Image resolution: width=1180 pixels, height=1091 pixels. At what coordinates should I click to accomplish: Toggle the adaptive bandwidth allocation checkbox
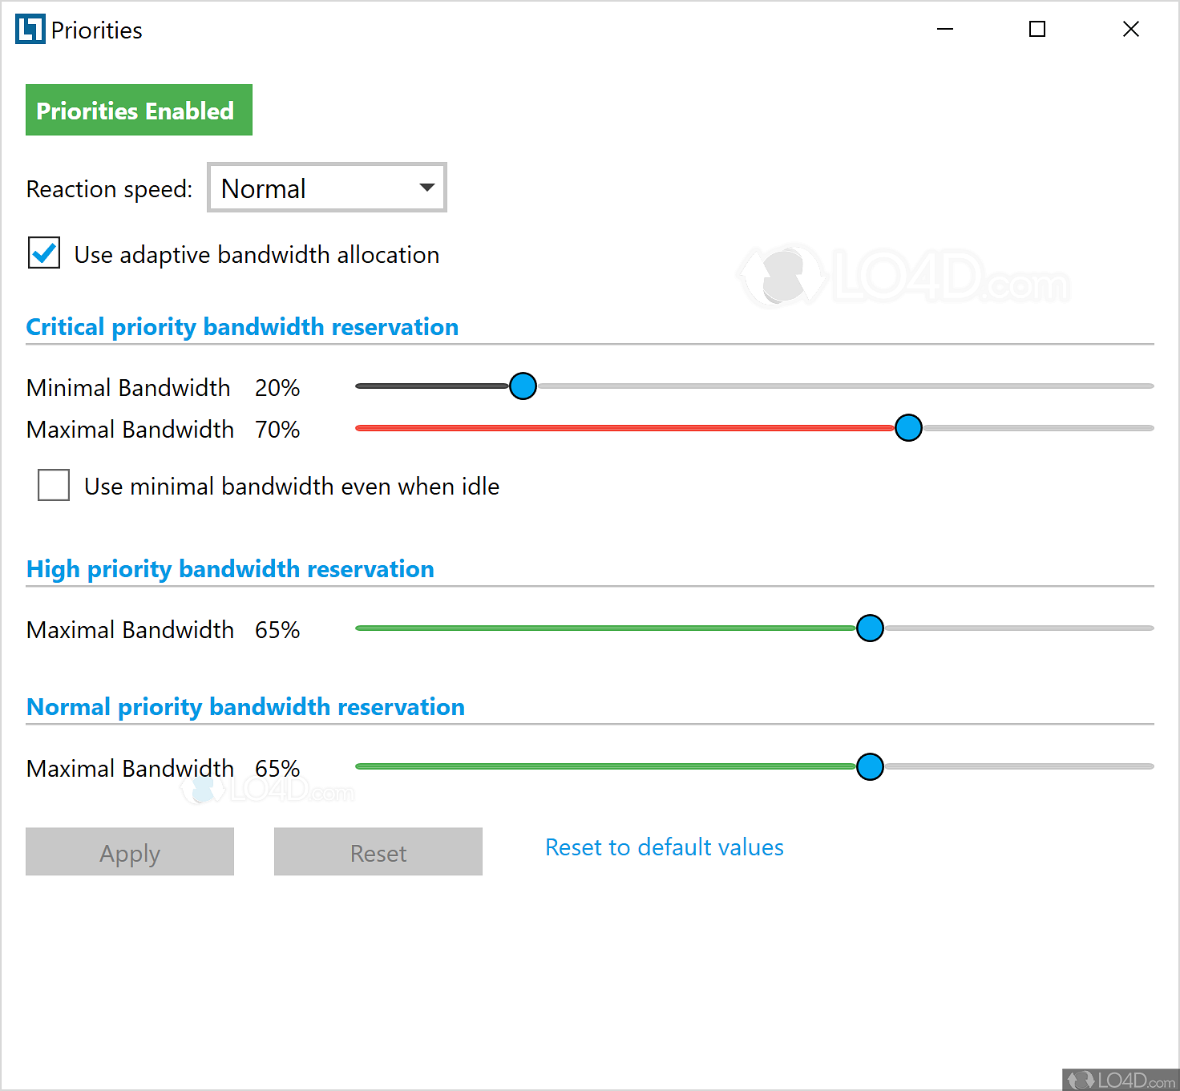click(43, 253)
